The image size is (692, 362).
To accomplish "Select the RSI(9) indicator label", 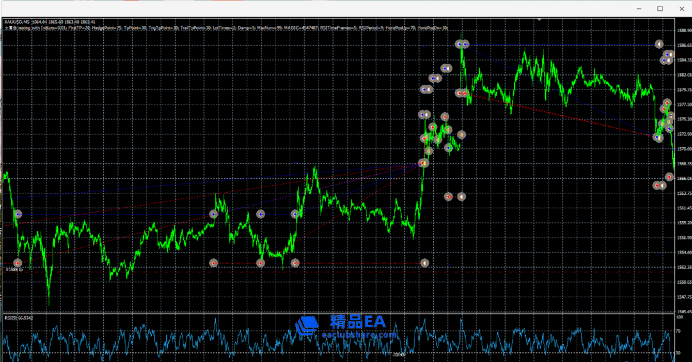I will pos(19,317).
